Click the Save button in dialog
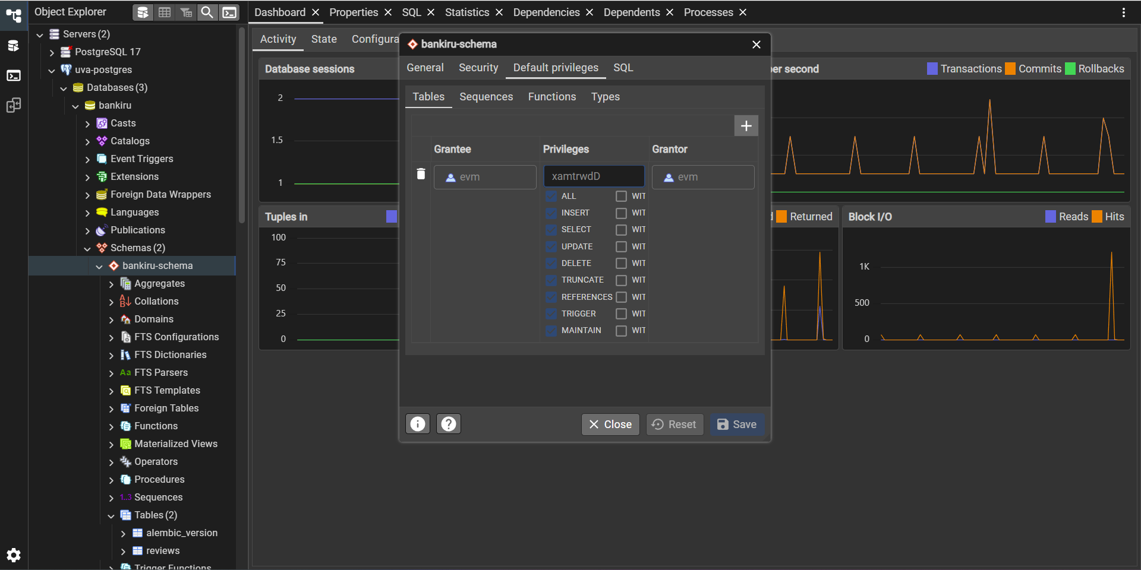This screenshot has width=1141, height=570. pyautogui.click(x=737, y=425)
